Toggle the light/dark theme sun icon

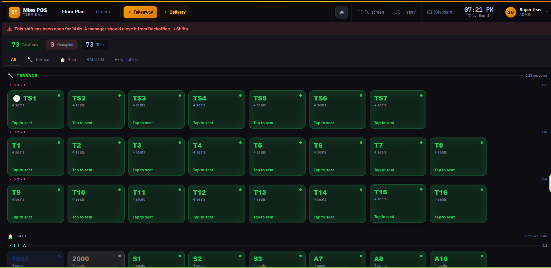click(342, 12)
